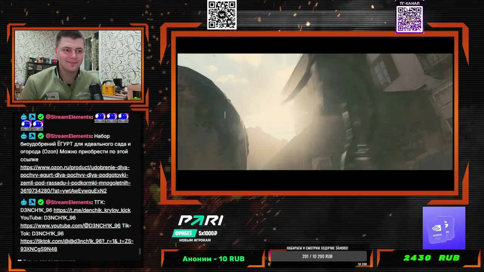Click the 'ТГ-КАНАЛ' label above the QR code
The image size is (484, 272).
410,3
